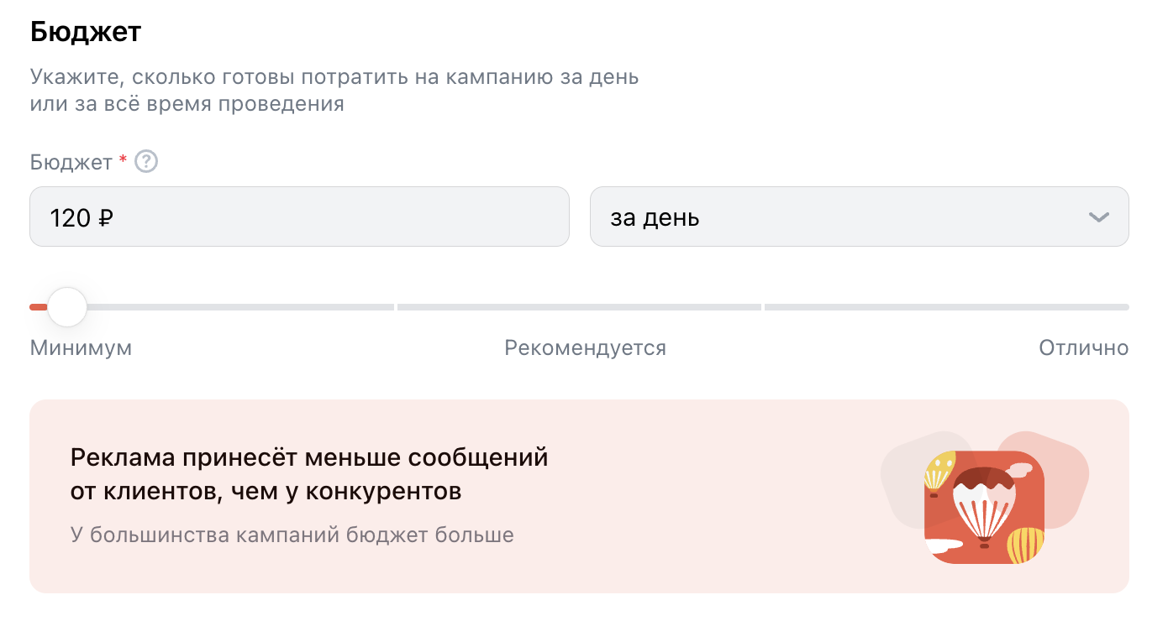Click the red required asterisk marker
The width and height of the screenshot is (1168, 621).
[x=123, y=159]
